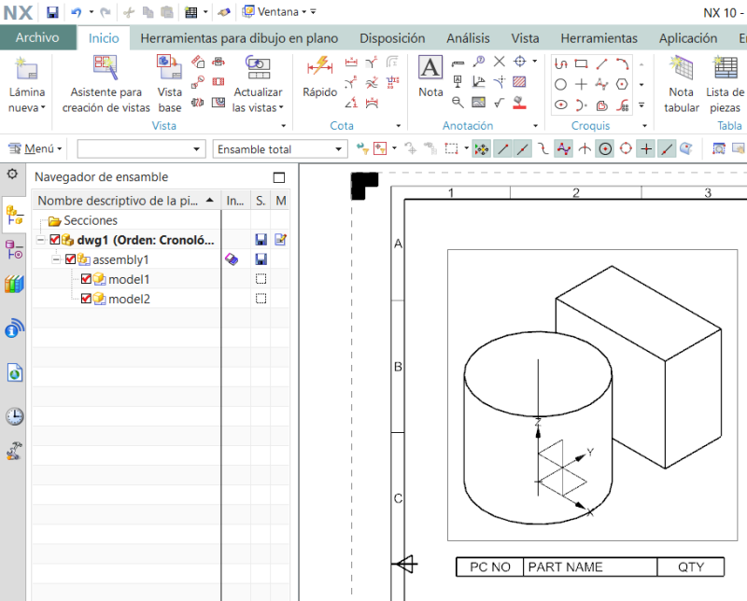Click the Save icon in quick access toolbar
The width and height of the screenshot is (747, 601).
tap(52, 12)
